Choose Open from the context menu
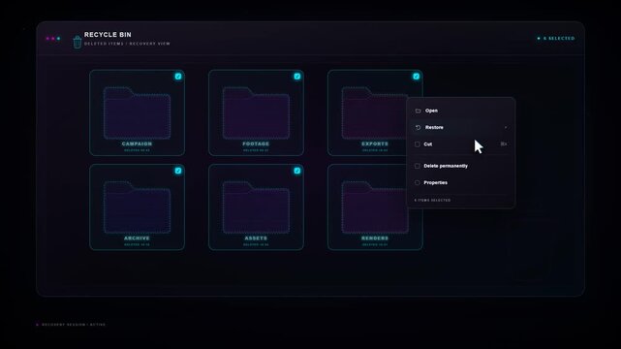 coord(461,111)
